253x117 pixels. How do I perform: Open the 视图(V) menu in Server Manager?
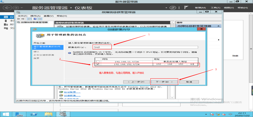229,8
